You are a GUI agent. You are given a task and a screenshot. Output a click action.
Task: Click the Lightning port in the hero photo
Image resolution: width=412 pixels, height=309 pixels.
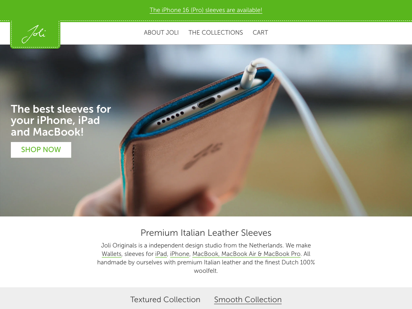206,103
